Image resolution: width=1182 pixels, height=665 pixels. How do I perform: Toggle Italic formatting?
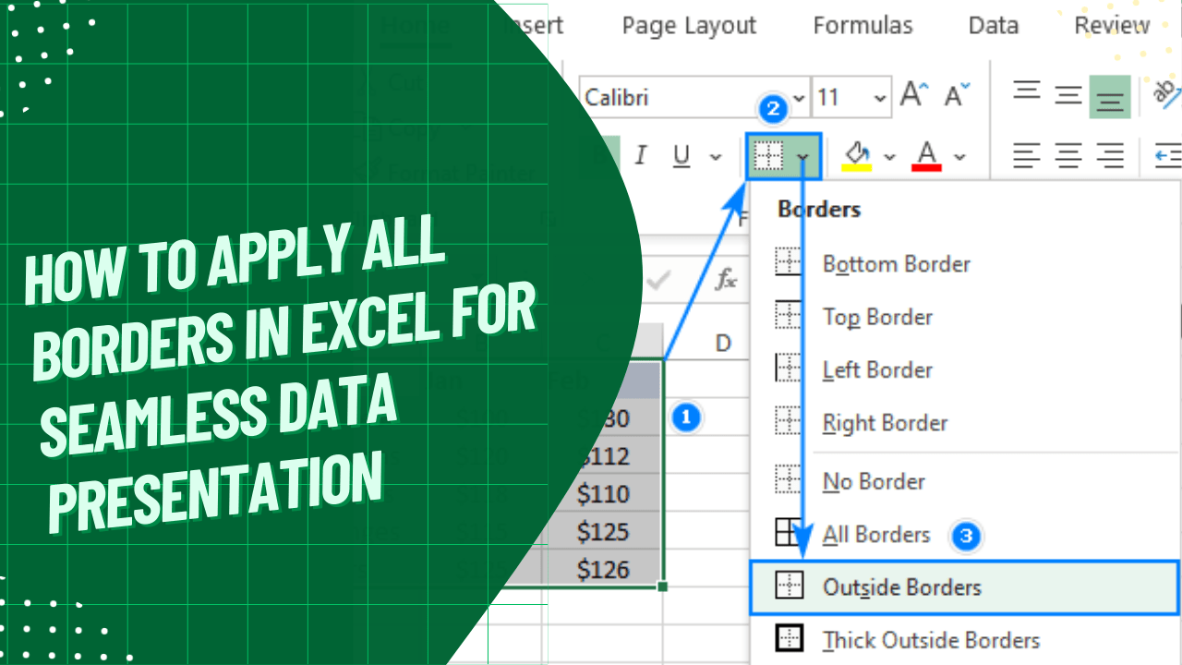pos(641,155)
